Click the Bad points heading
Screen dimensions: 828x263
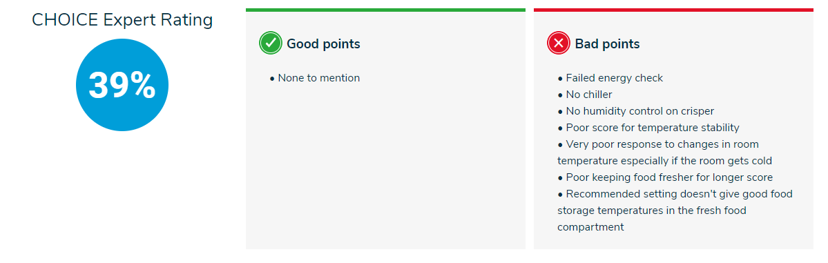607,44
